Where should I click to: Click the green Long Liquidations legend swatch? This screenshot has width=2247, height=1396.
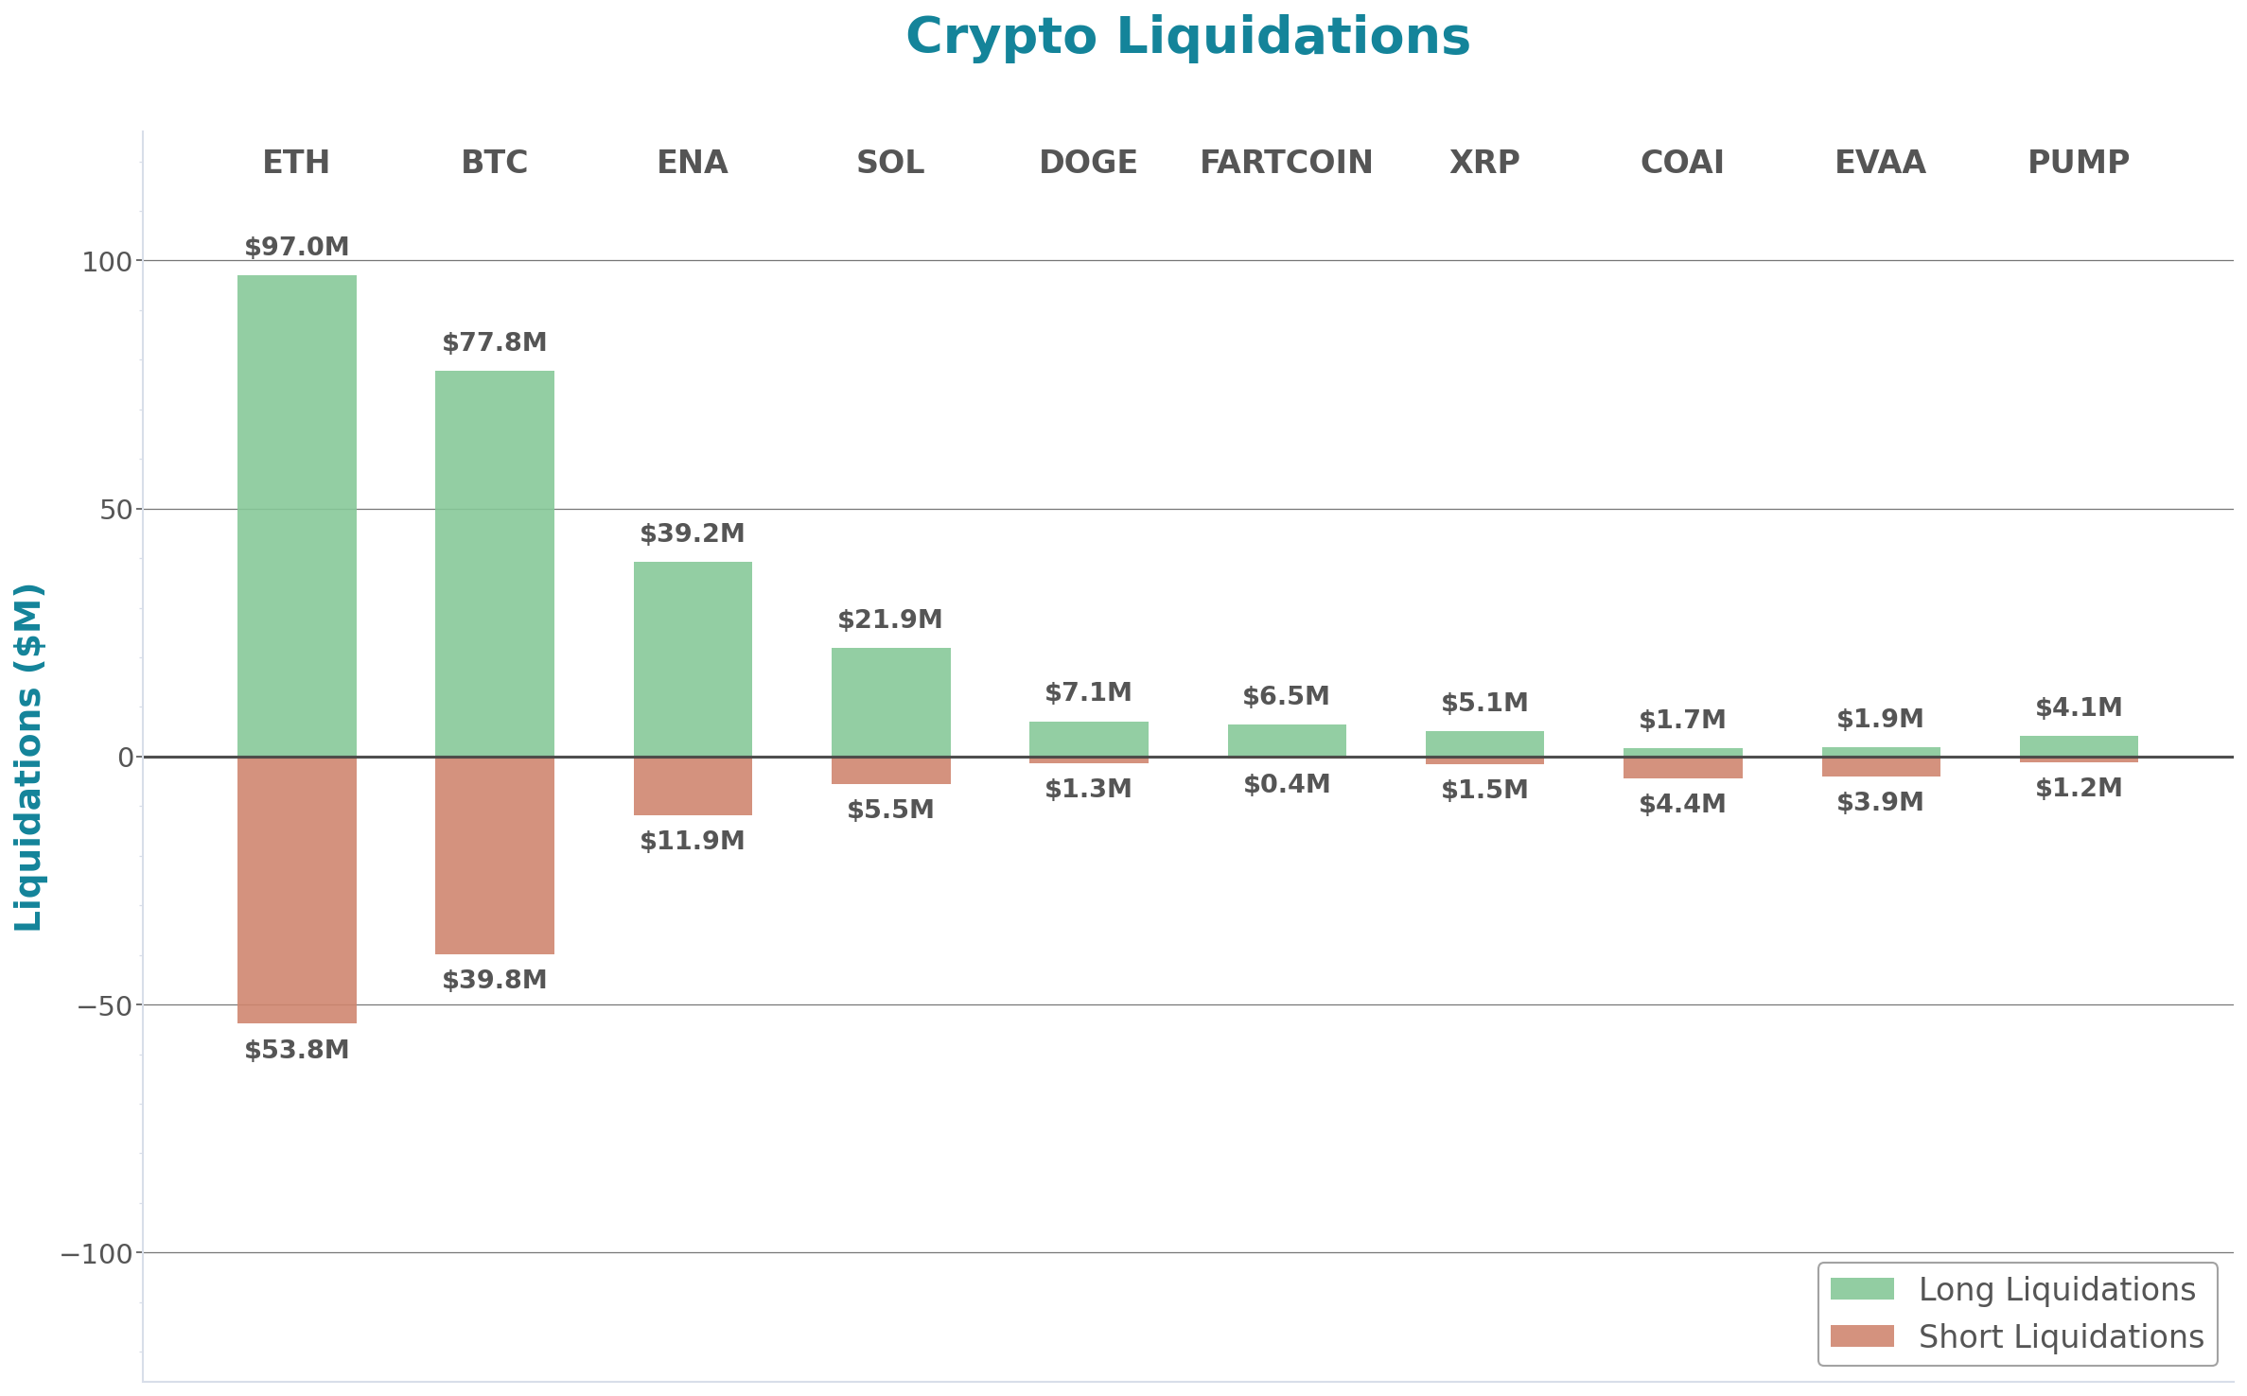(x=1861, y=1289)
